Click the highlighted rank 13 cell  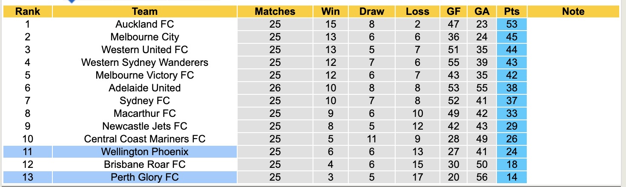pos(27,177)
